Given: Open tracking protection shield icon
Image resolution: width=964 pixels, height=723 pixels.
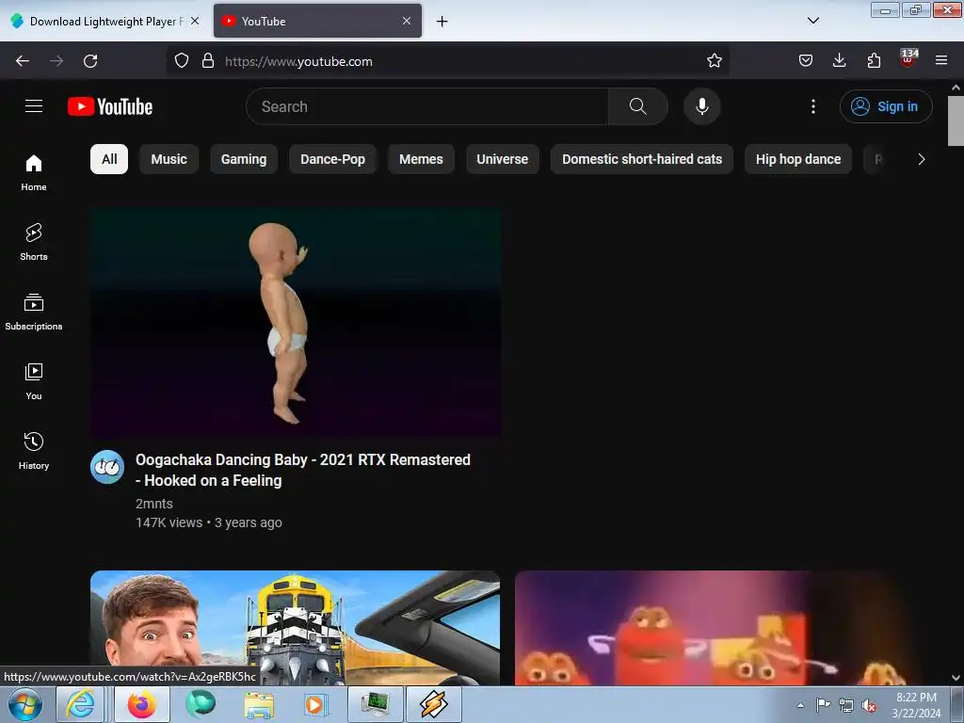Looking at the screenshot, I should point(182,60).
